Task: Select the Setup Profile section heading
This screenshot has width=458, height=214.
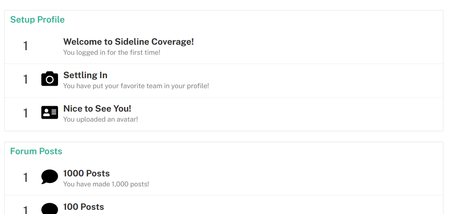Action: [x=37, y=20]
